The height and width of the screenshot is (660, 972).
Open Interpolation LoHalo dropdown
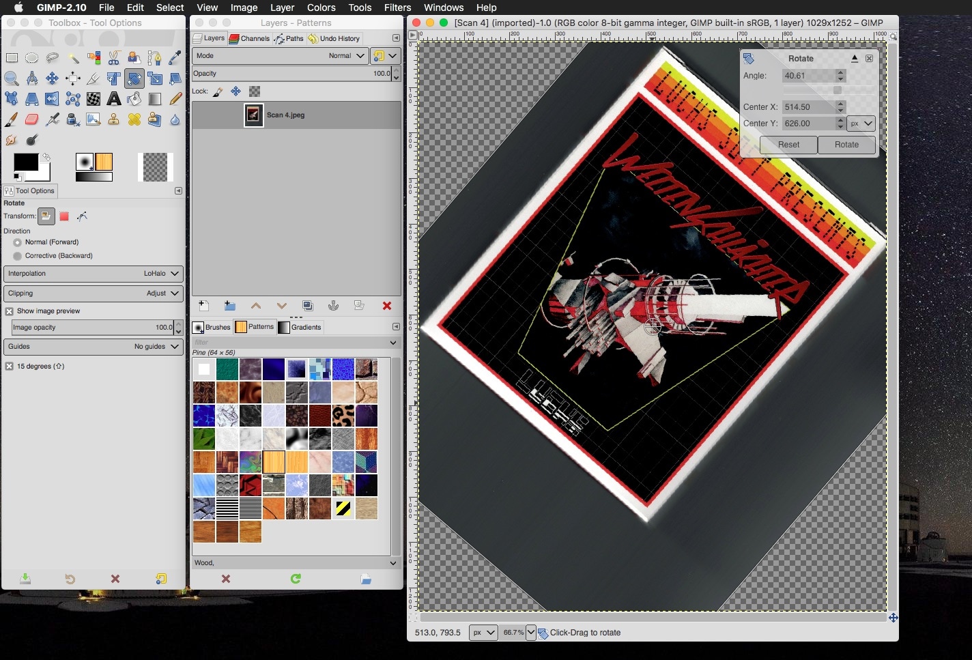94,274
